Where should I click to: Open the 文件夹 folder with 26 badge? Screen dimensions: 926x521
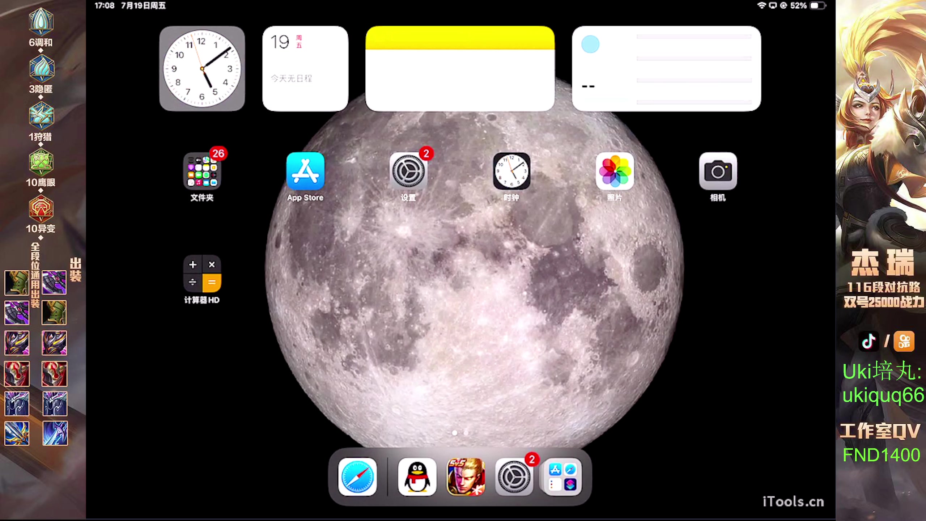click(x=202, y=171)
